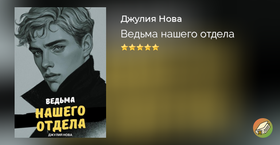
Task: Click the yellow ОТДЕЛА text on cover
Action: tap(61, 125)
